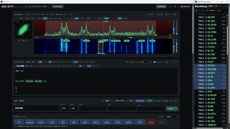The height and width of the screenshot is (129, 230).
Task: Toggle the filter noise checkbox
Action: click(127, 62)
